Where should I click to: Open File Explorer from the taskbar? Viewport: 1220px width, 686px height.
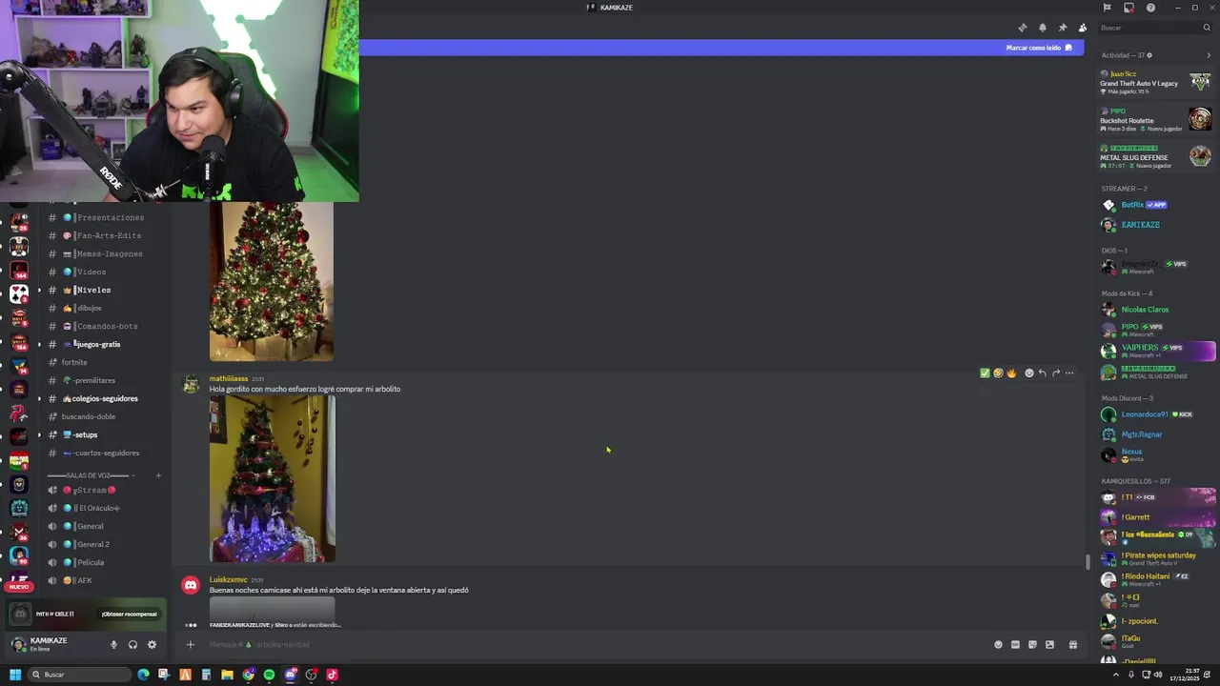(227, 675)
